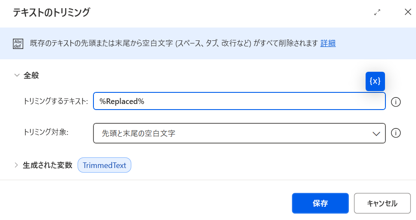Close the テキストのトリミング dialog with X
The width and height of the screenshot is (416, 220).
(408, 12)
